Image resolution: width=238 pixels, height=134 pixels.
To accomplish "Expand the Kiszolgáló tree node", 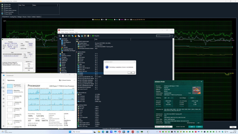I will point(59,57).
